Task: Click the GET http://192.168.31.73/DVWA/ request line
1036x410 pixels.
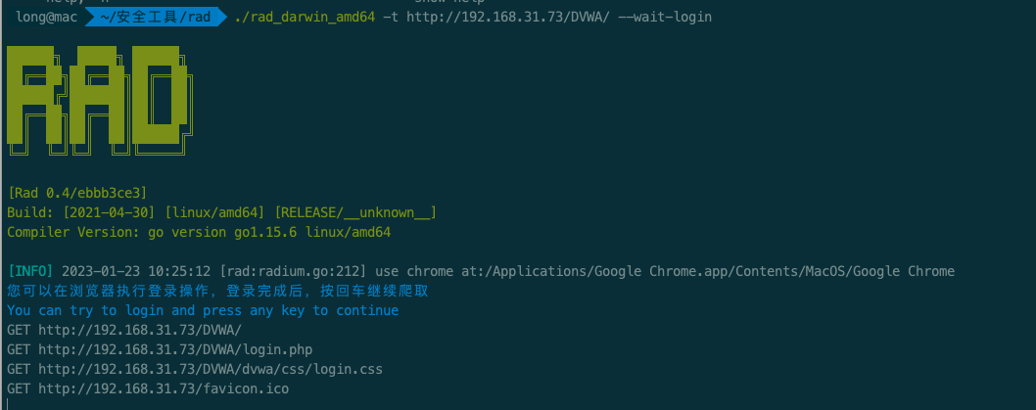Action: 123,330
